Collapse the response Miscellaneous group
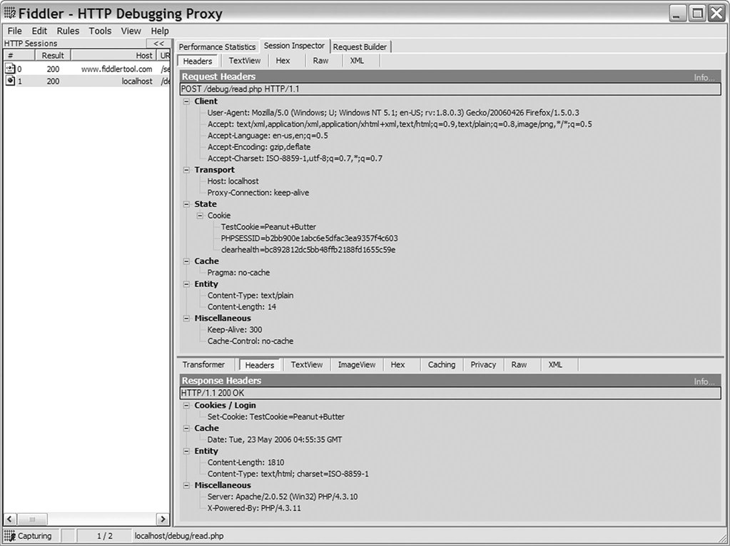The height and width of the screenshot is (546, 730). pyautogui.click(x=186, y=485)
